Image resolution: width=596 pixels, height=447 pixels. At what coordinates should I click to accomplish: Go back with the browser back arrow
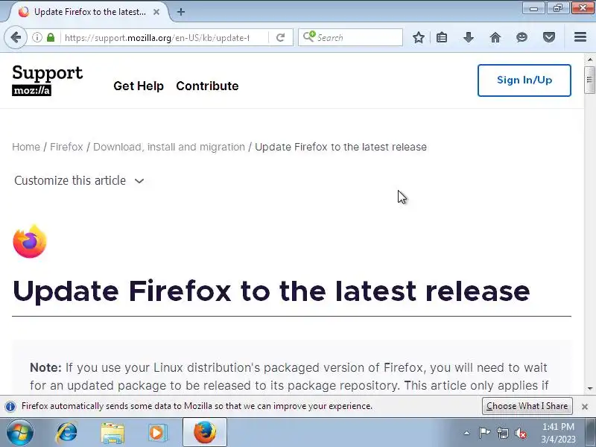[16, 38]
